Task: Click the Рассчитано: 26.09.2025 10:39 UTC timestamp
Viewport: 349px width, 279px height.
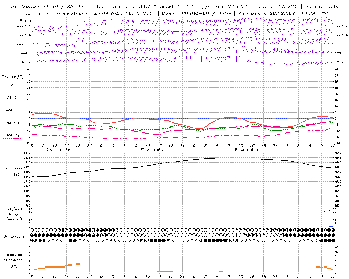Action: (x=283, y=13)
